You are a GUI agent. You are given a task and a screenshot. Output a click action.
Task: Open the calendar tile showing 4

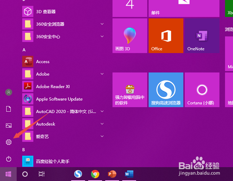(130, 8)
